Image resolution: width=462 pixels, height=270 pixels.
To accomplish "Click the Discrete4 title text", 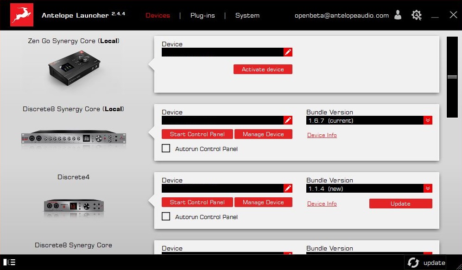I will pyautogui.click(x=73, y=177).
